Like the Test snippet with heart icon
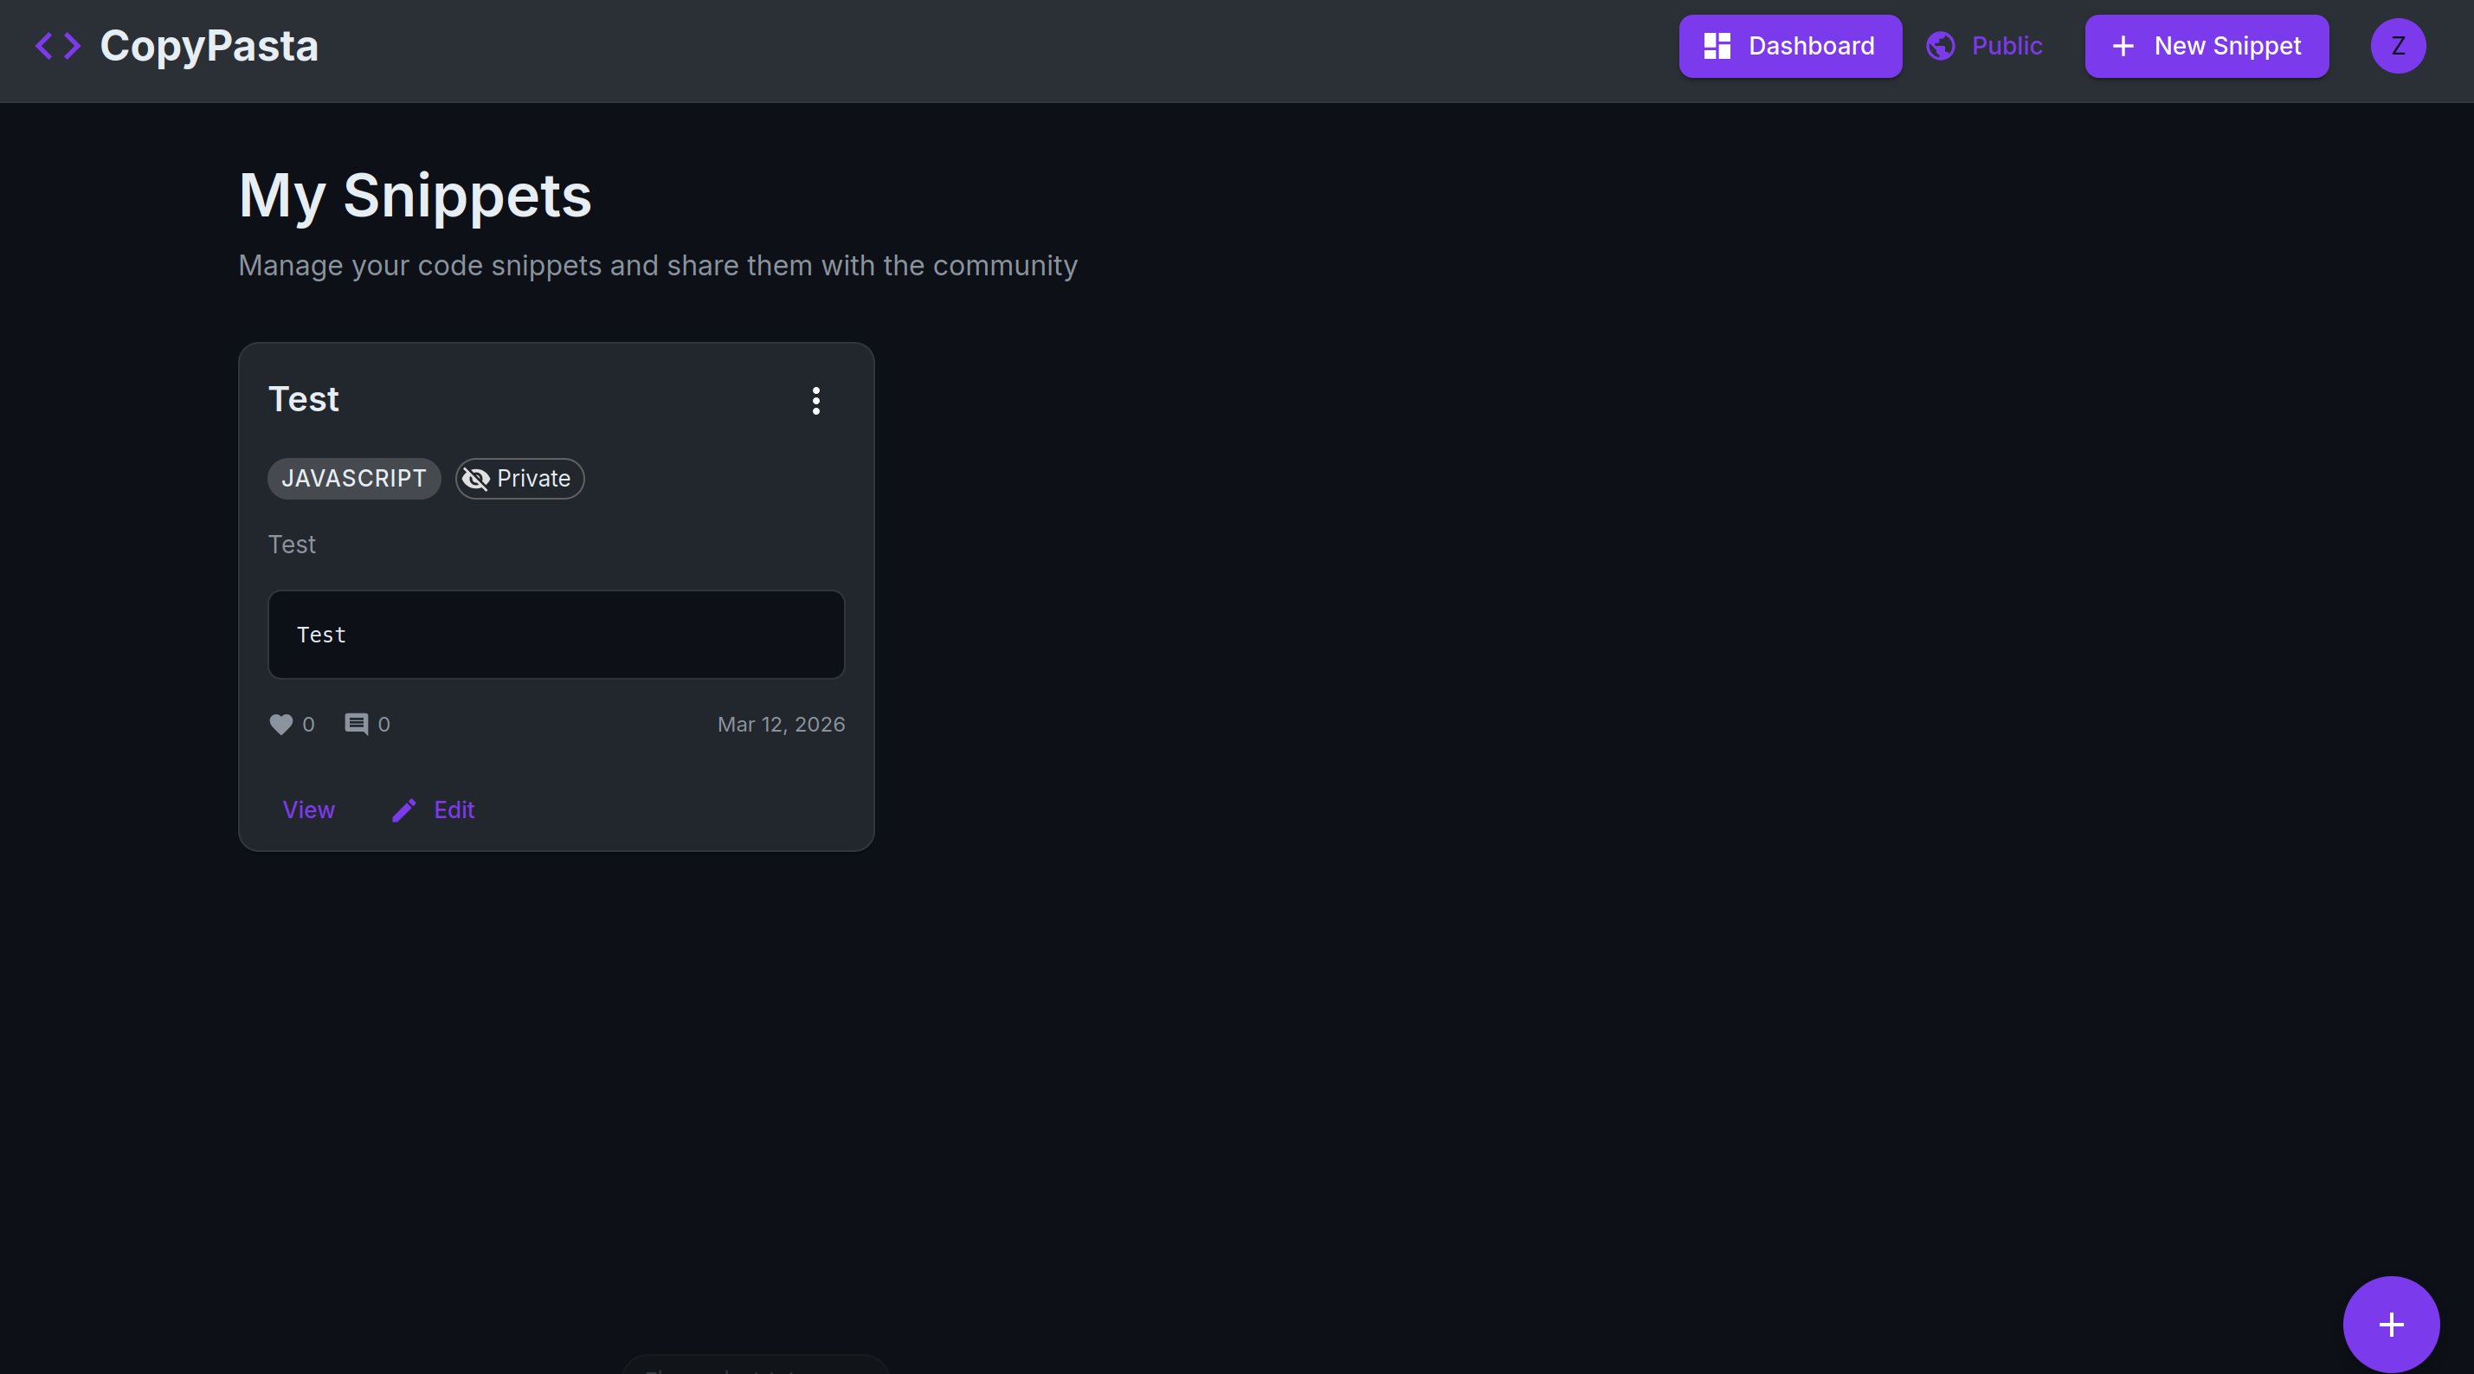Screen dimensions: 2474x1374 pos(280,725)
